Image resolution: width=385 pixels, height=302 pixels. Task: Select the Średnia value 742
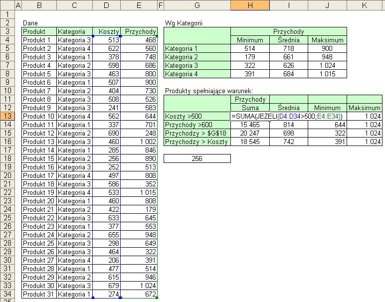289,142
